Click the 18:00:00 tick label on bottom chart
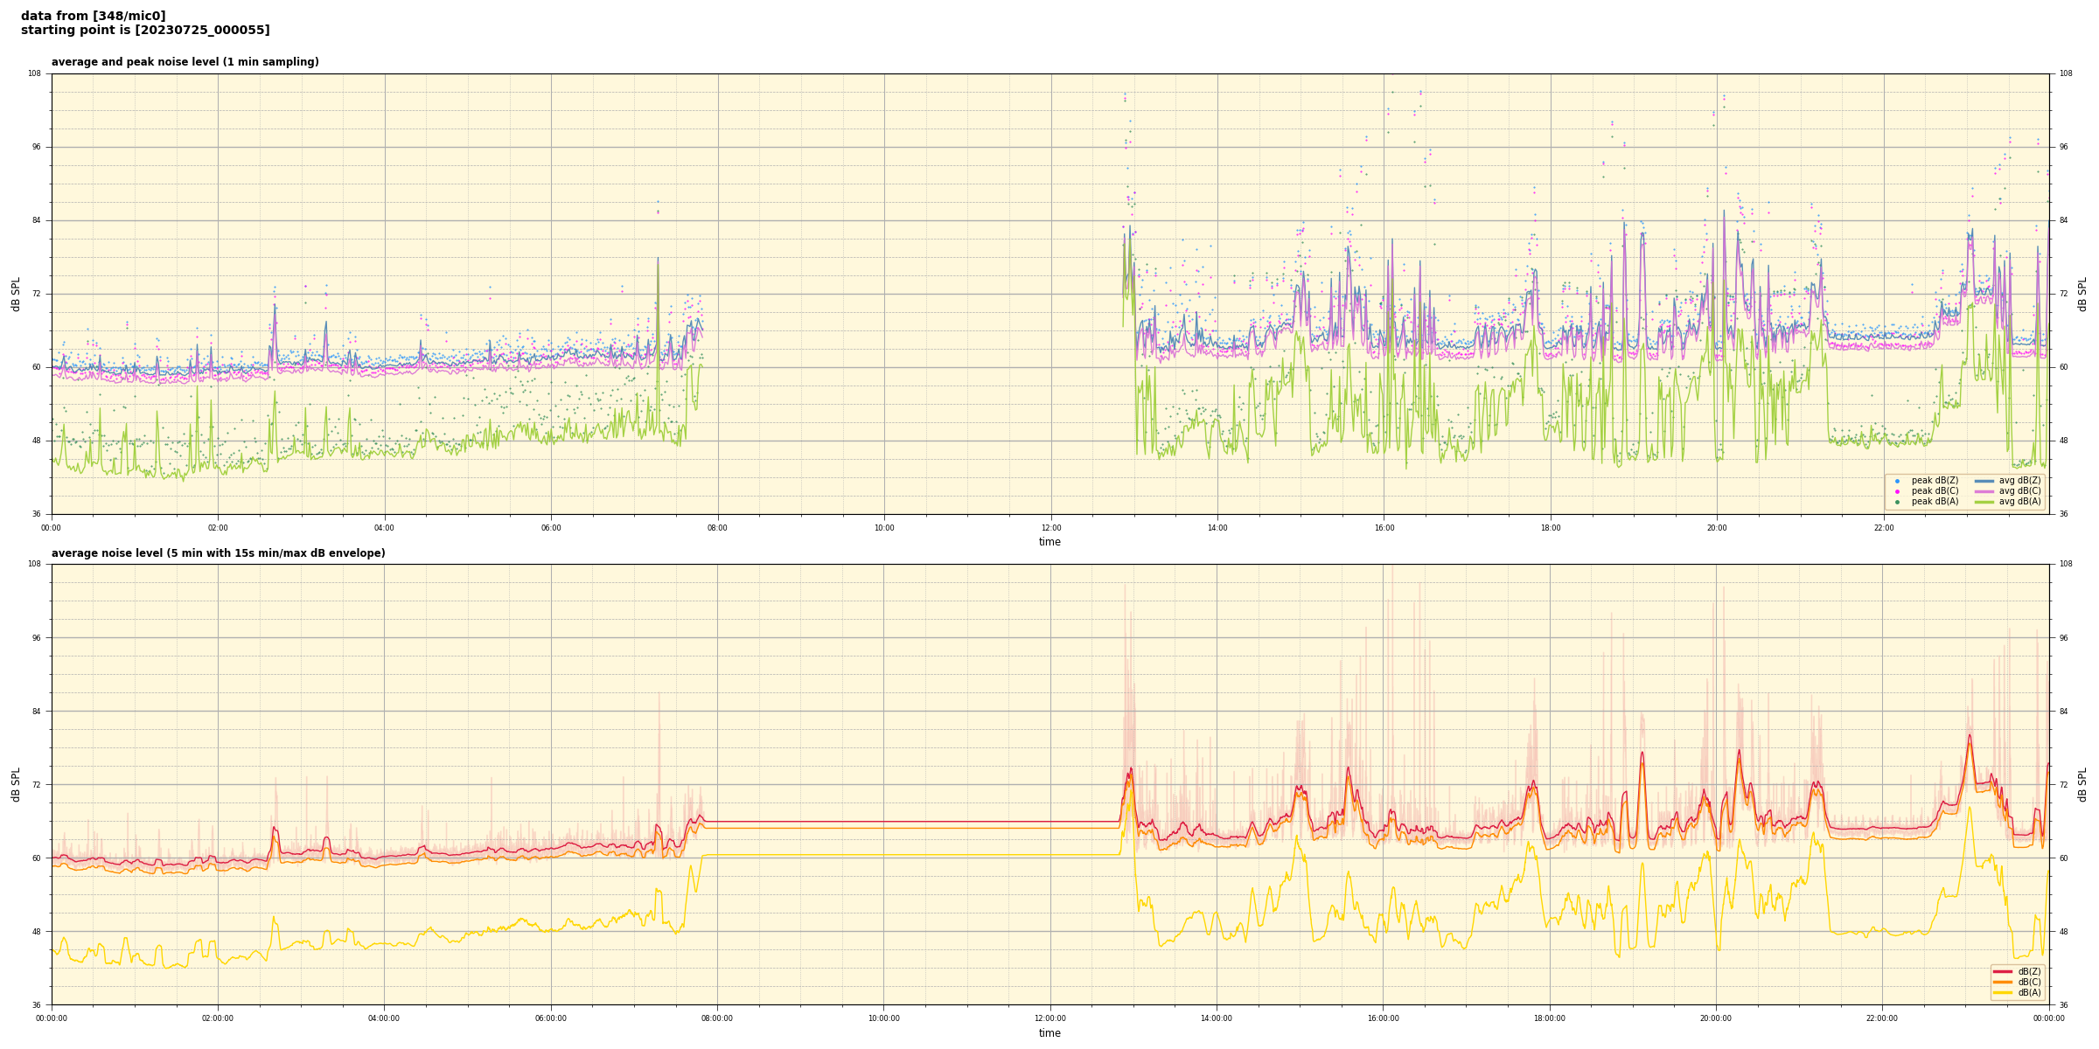Viewport: 2099px width, 1049px height. pyautogui.click(x=1550, y=1018)
